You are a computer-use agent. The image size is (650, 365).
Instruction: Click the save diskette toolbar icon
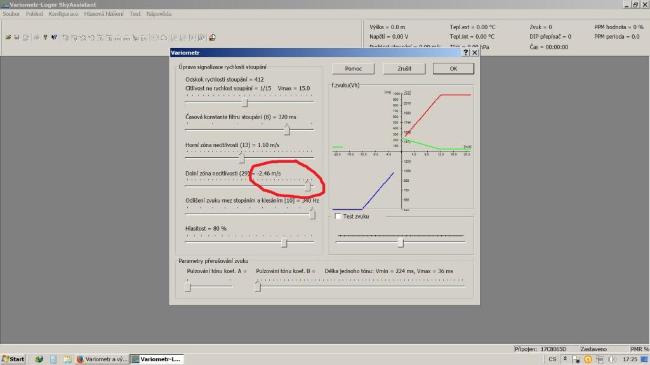17,37
